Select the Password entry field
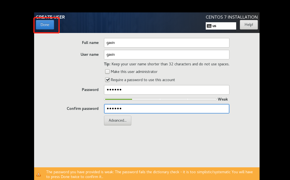 click(x=166, y=90)
